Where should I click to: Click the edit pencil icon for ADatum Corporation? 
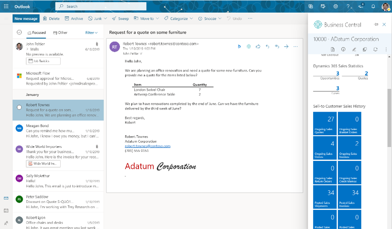click(x=354, y=50)
